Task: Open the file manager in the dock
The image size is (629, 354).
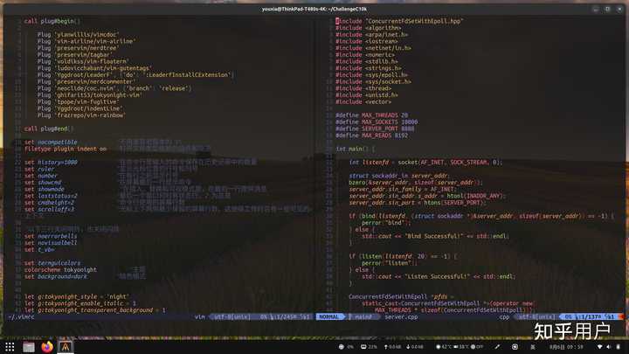Action: (x=29, y=347)
